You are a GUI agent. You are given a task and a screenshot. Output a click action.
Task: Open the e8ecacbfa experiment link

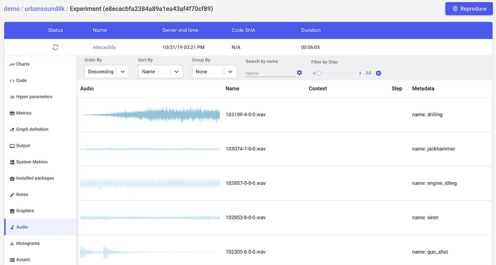coord(104,47)
